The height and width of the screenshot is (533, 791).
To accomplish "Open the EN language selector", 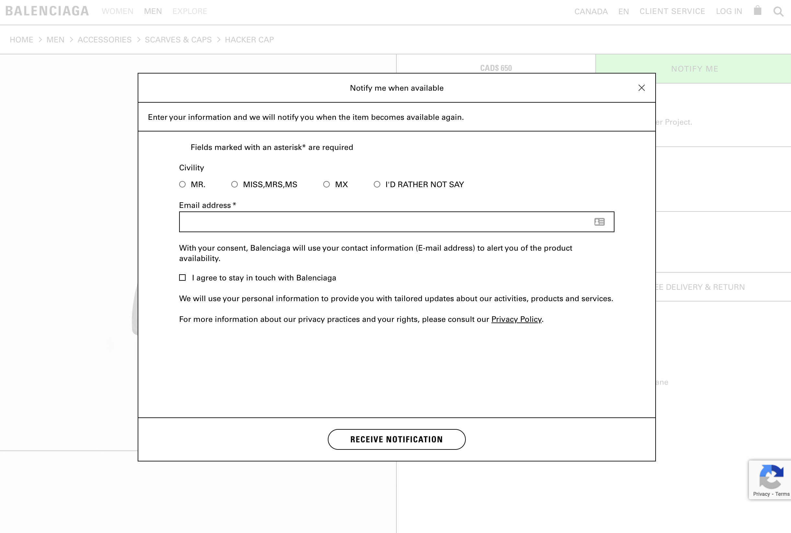I will [624, 12].
